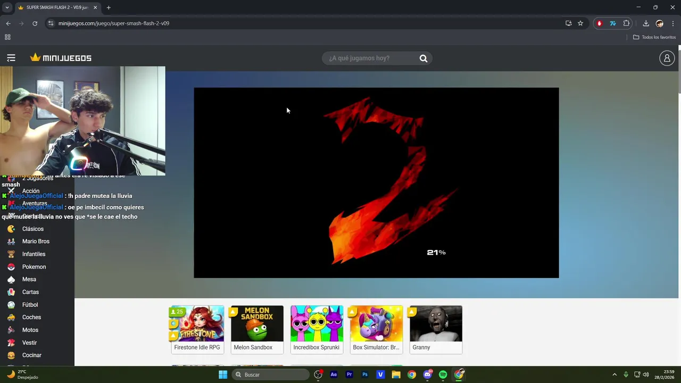Launch Premiere Pro from the taskbar

point(349,374)
